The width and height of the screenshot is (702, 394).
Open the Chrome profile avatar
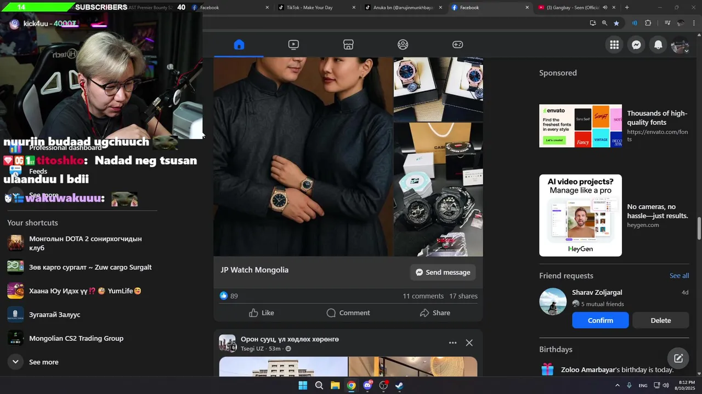(681, 23)
